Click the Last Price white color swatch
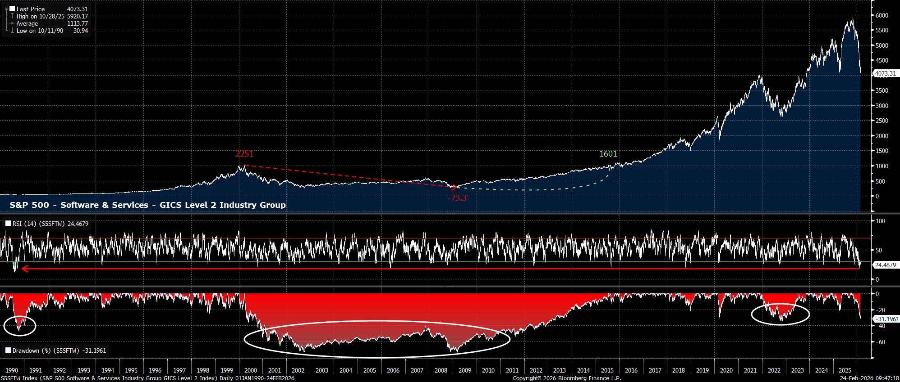Screen dimensions: 900x382 point(12,9)
